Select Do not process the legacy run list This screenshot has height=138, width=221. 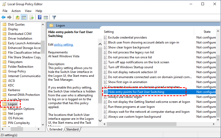click(x=131, y=52)
